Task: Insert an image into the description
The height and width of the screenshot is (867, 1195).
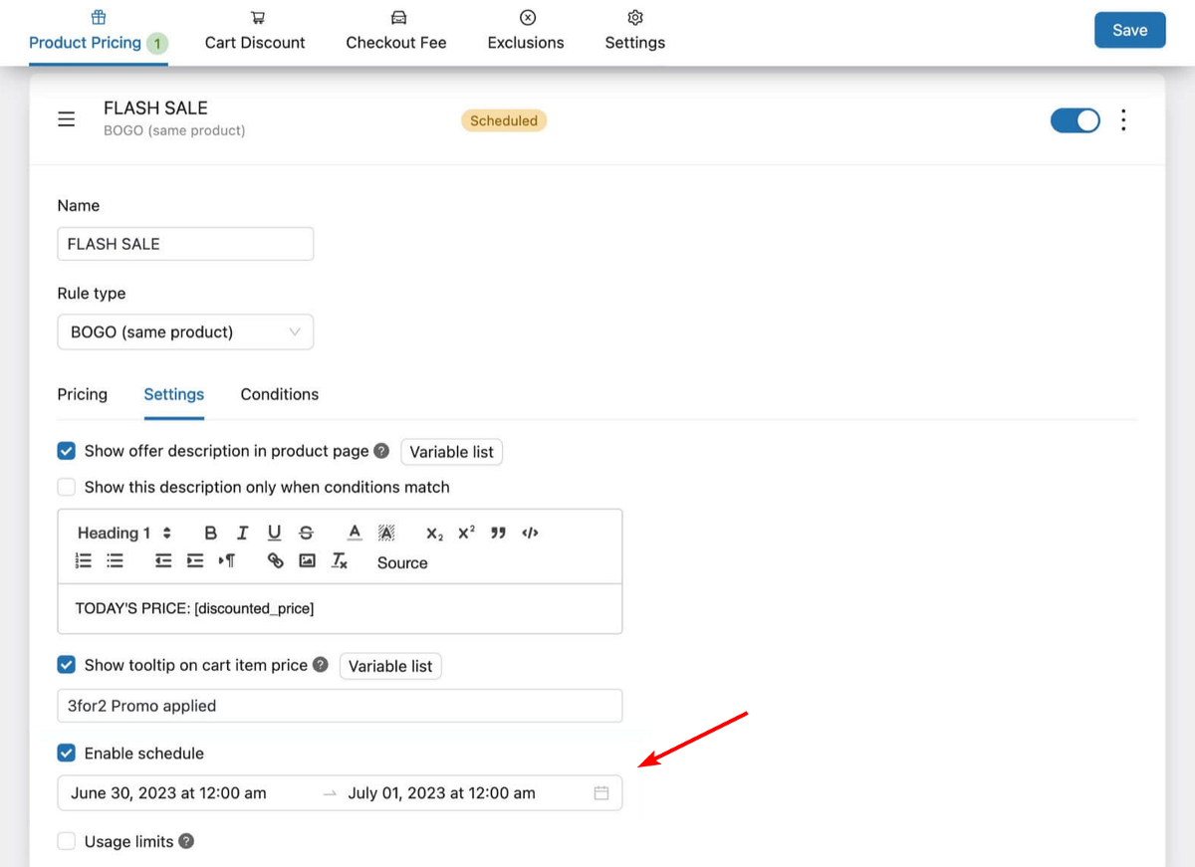Action: coord(308,561)
